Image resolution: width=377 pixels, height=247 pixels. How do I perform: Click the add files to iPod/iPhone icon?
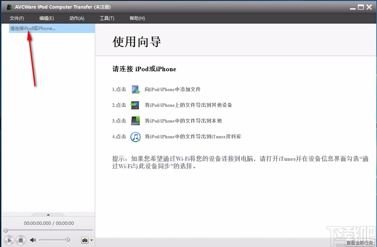tap(135, 89)
